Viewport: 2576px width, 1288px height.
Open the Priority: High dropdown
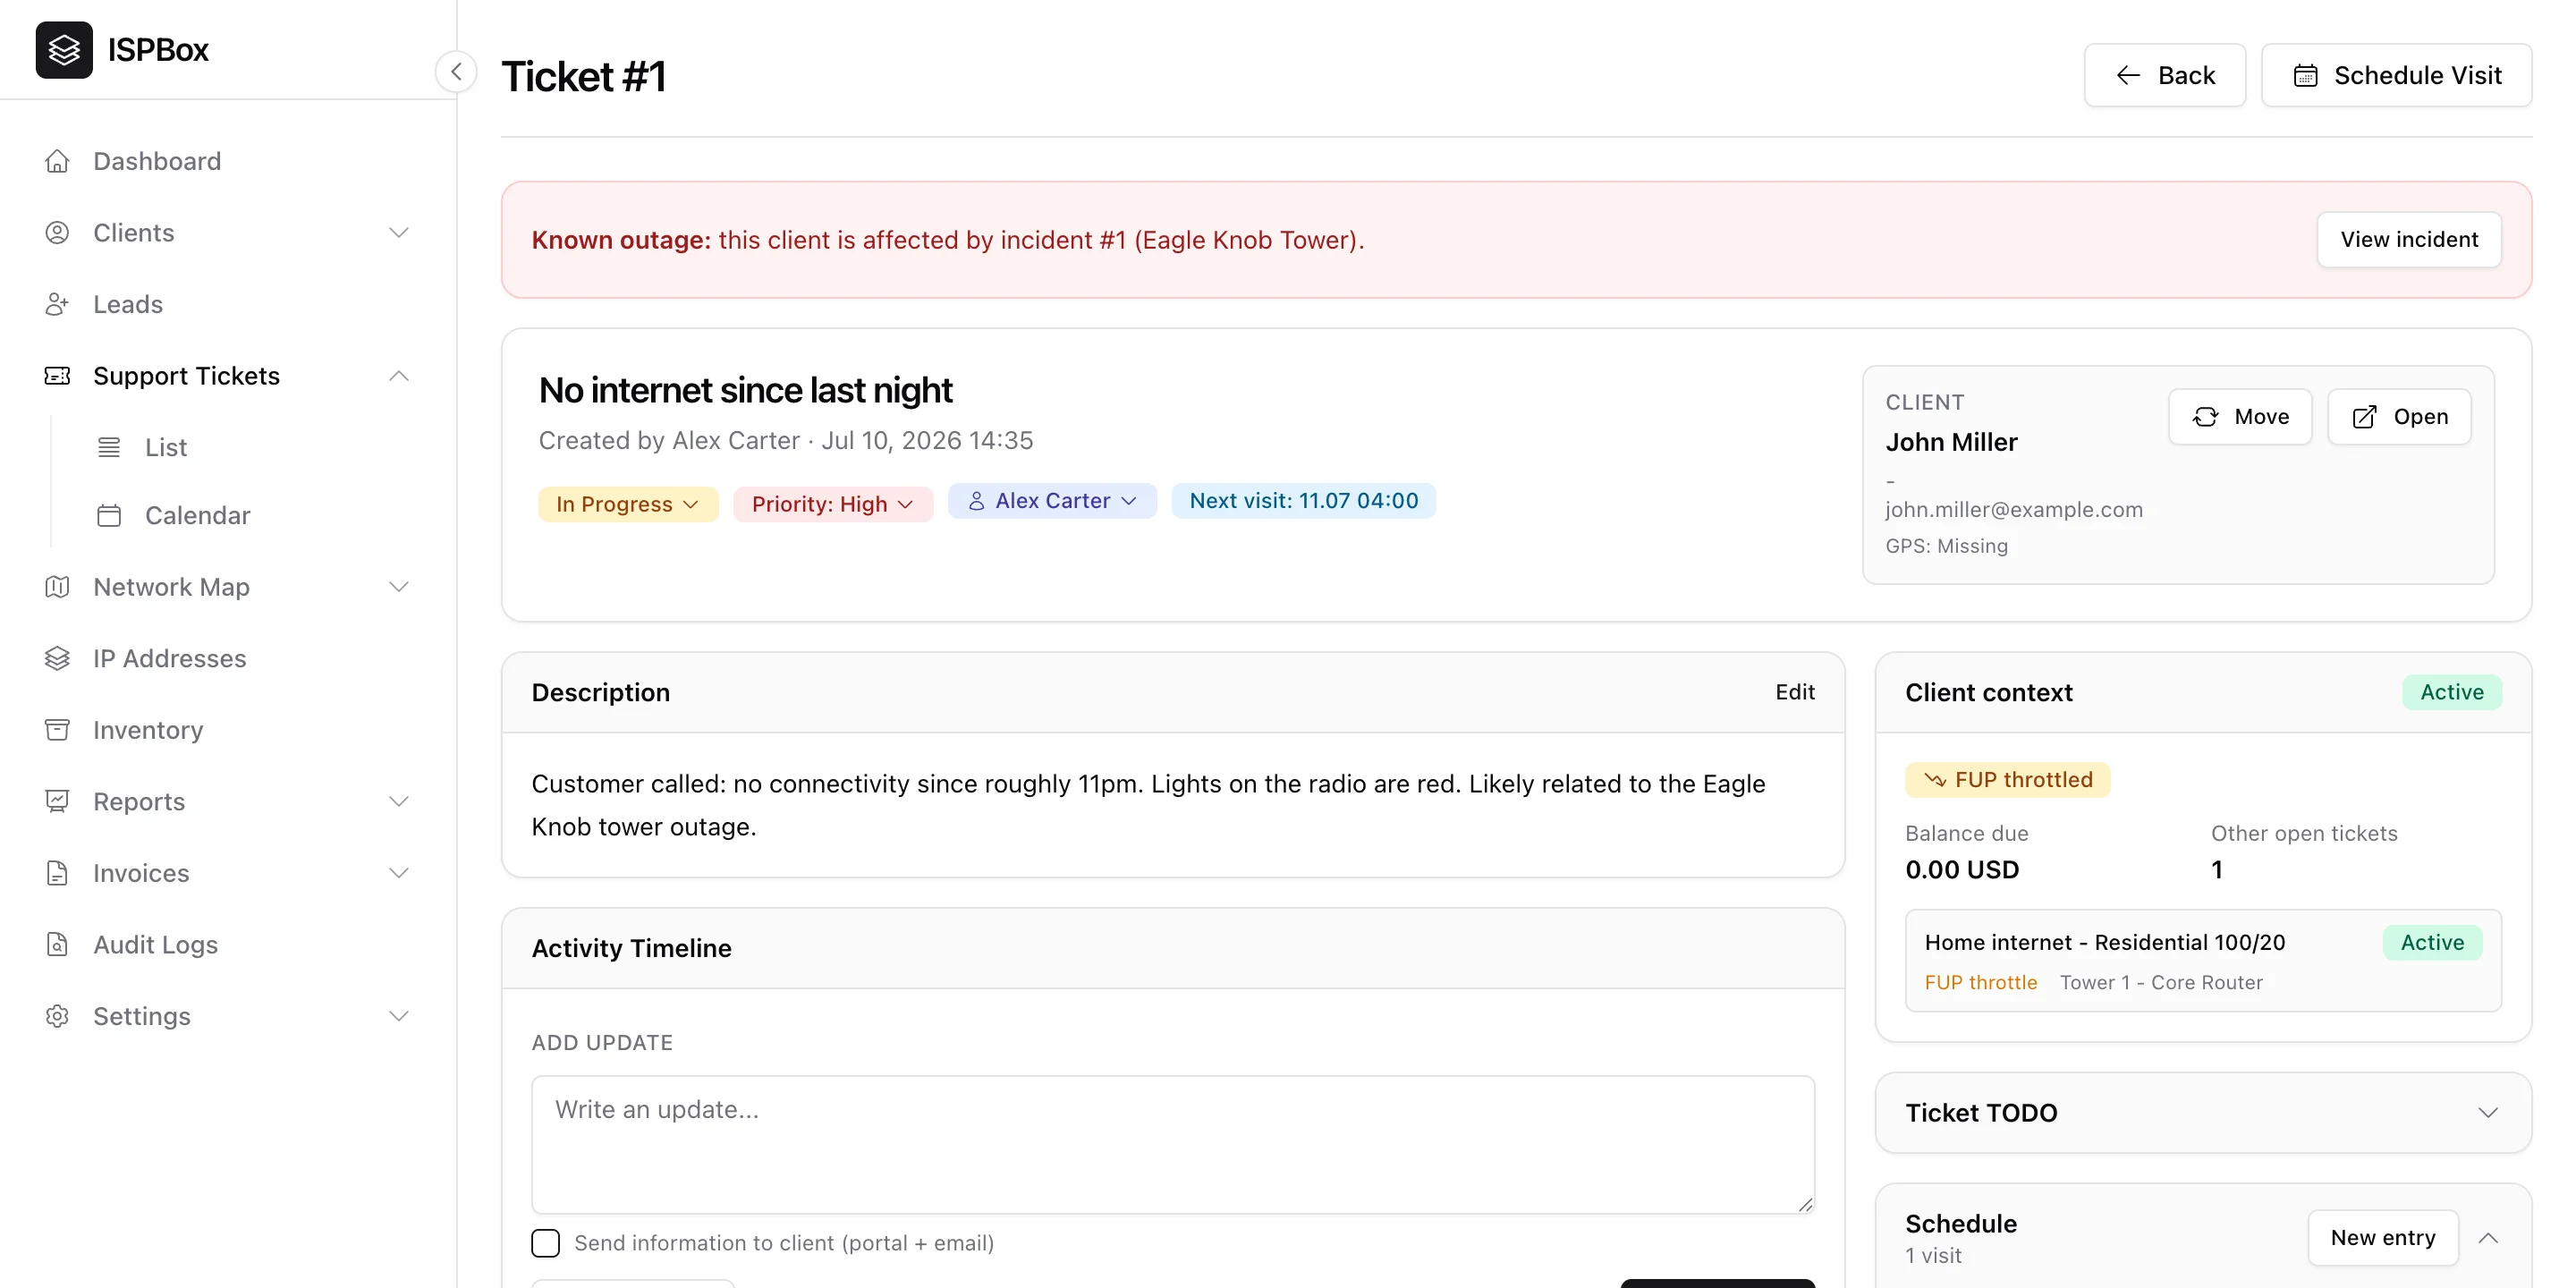832,504
